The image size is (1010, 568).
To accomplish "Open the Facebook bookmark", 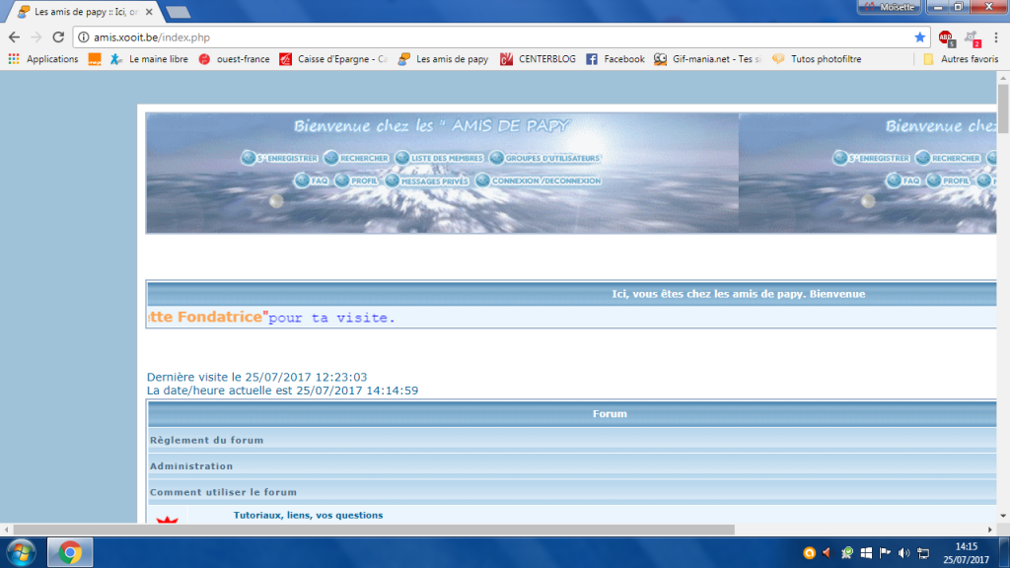I will pos(615,58).
